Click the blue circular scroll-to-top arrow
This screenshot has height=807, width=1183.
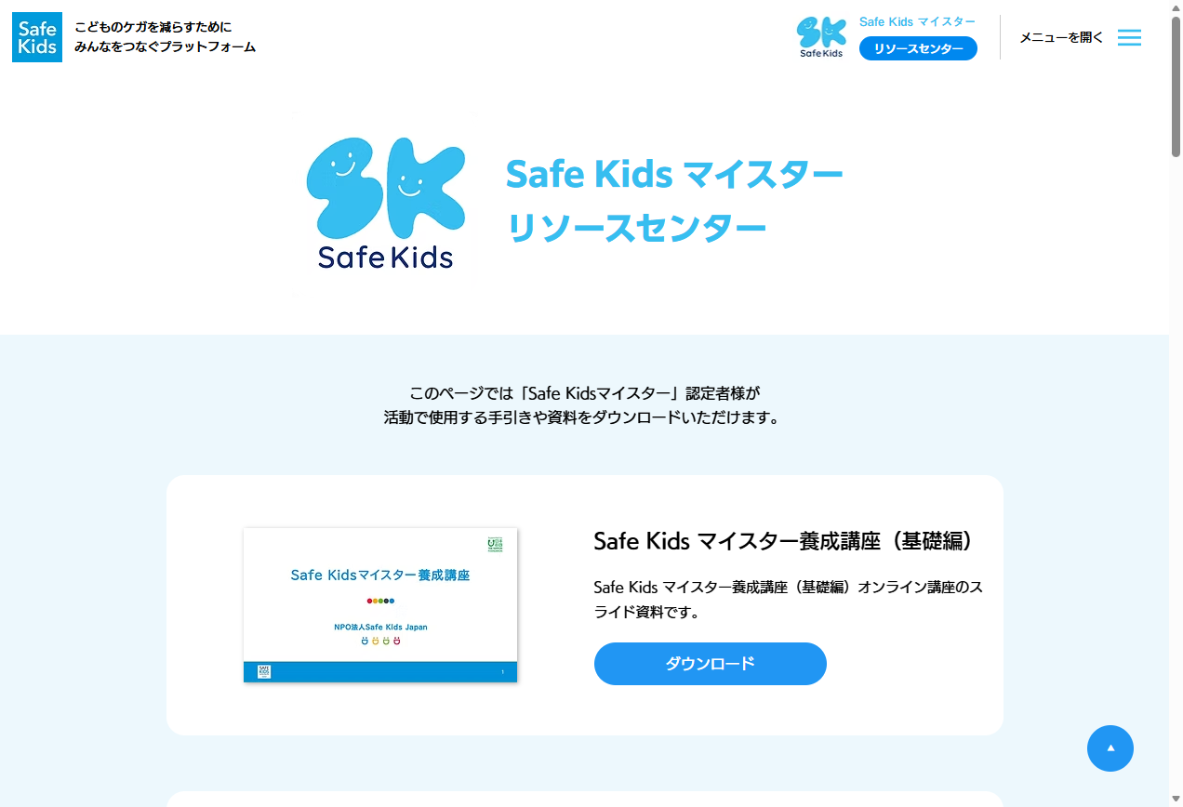point(1110,748)
